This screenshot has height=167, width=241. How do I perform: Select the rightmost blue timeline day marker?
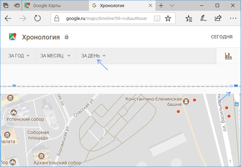pyautogui.click(x=236, y=86)
